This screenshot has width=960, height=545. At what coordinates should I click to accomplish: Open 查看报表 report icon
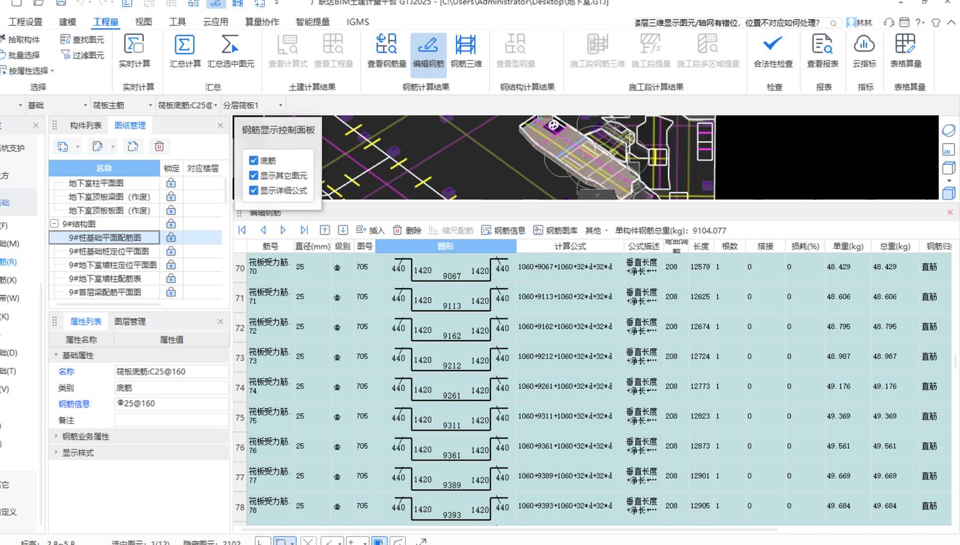pyautogui.click(x=822, y=45)
